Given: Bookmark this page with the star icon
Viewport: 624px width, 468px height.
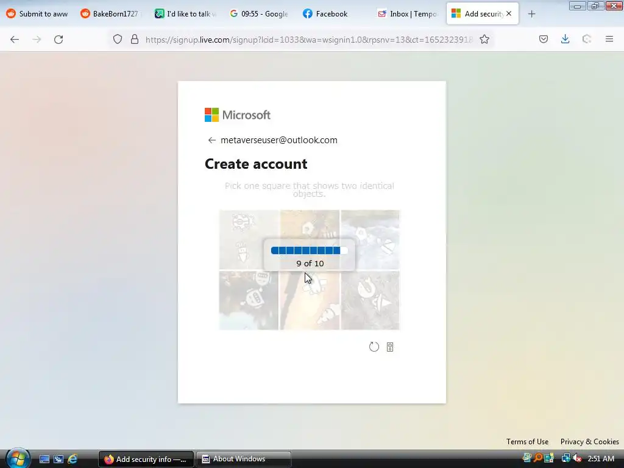Looking at the screenshot, I should point(484,39).
